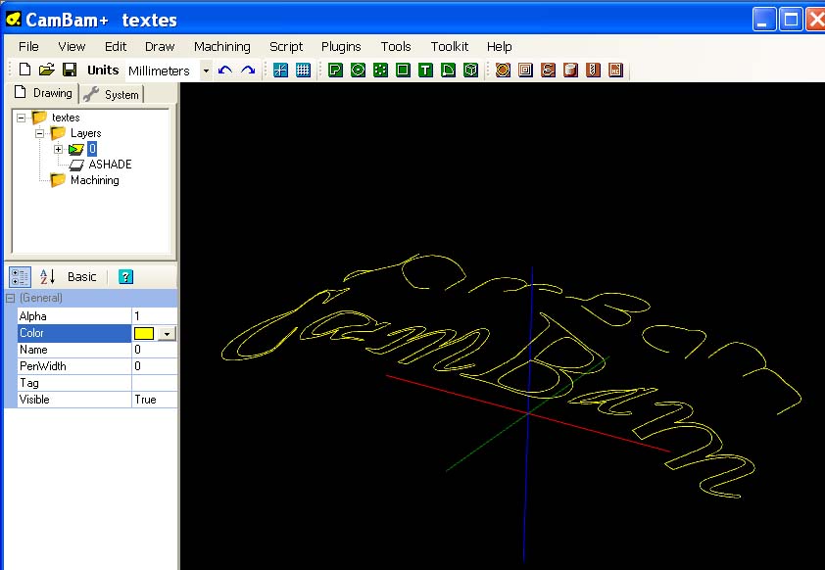Select the Point List draw tool
The height and width of the screenshot is (570, 825).
point(380,70)
